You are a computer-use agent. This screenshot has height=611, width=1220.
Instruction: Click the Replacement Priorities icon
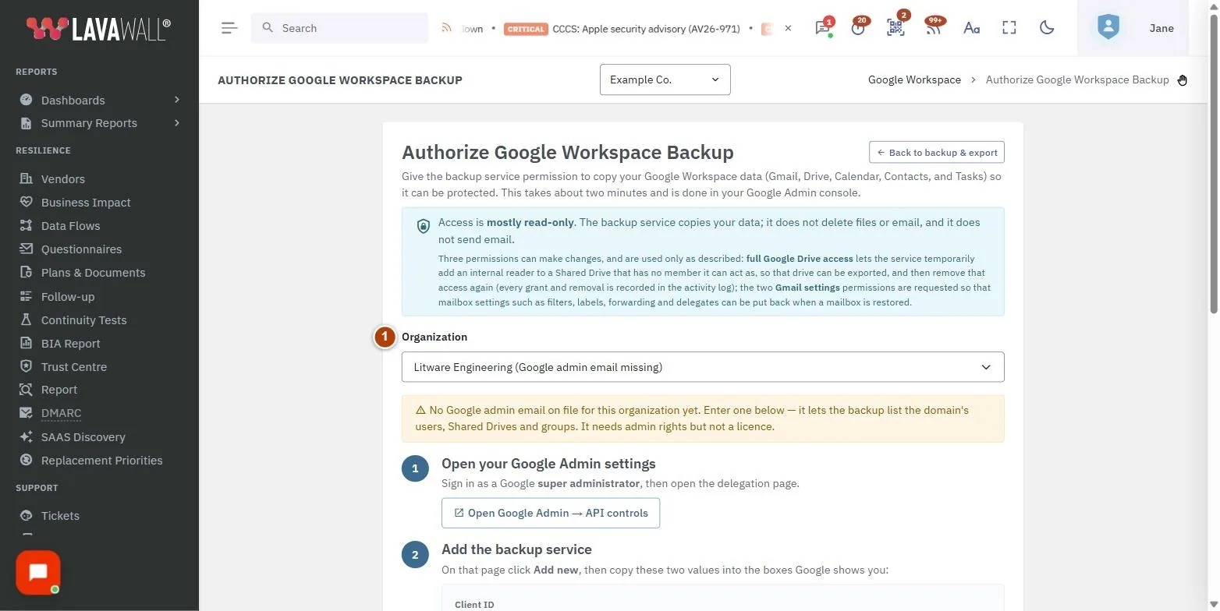click(27, 460)
